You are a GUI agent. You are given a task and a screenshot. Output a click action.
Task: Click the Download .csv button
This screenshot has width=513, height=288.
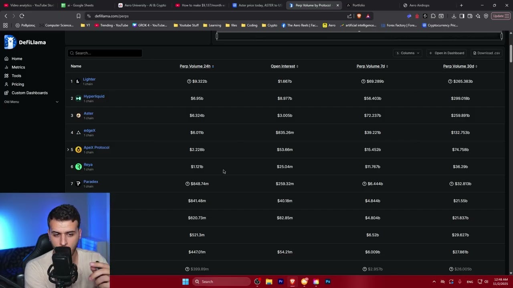(x=487, y=53)
